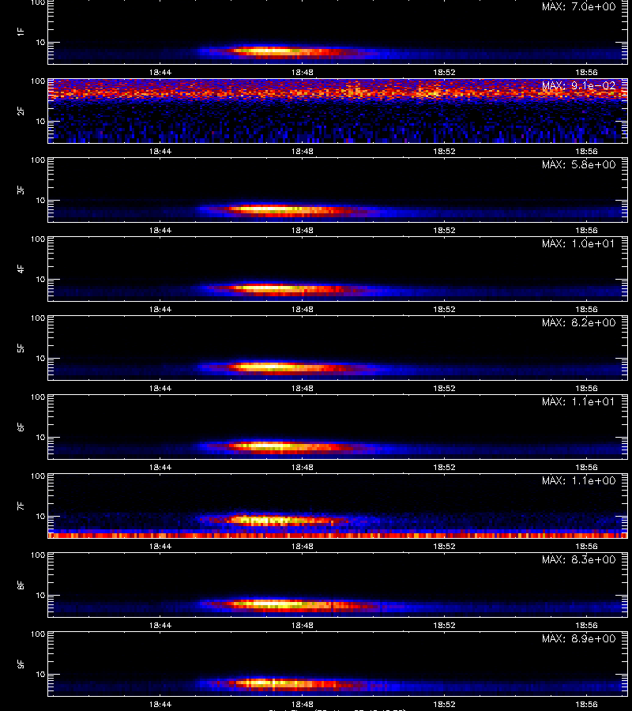Select the MAX: 1.0e+01 text
This screenshot has height=711, width=632.
click(578, 243)
